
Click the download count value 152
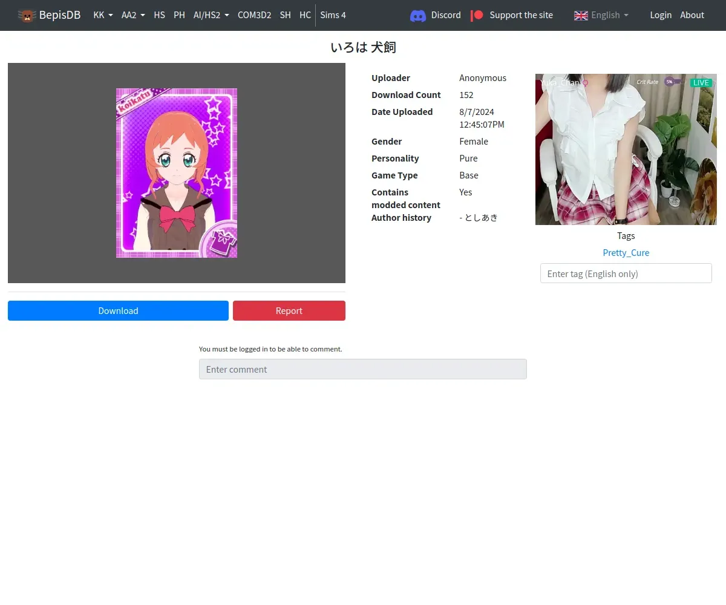[x=466, y=95]
